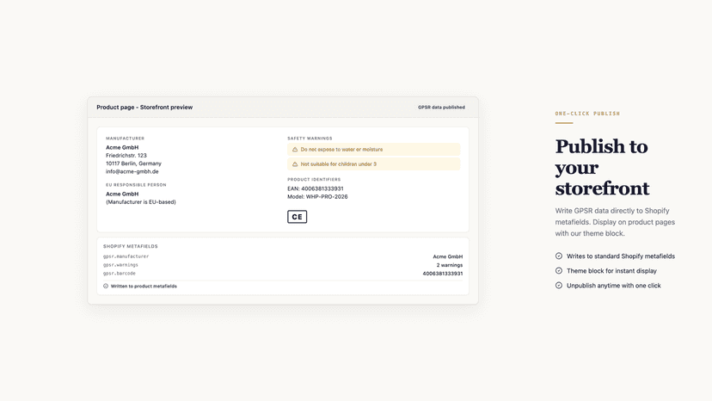Click Writes to standard Shopify metafields text

click(621, 256)
